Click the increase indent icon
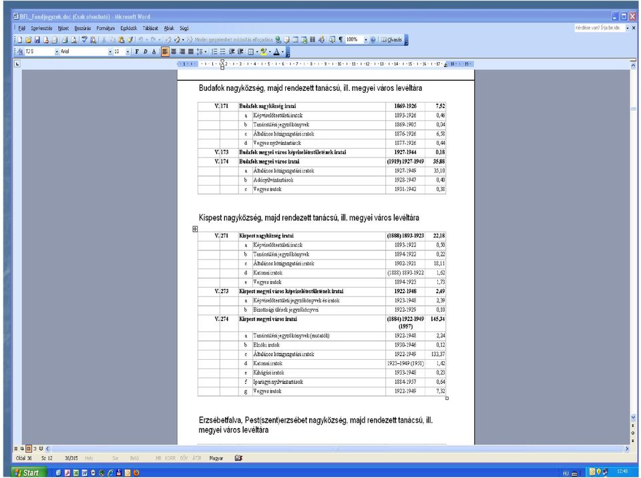The height and width of the screenshot is (478, 641). pos(241,51)
